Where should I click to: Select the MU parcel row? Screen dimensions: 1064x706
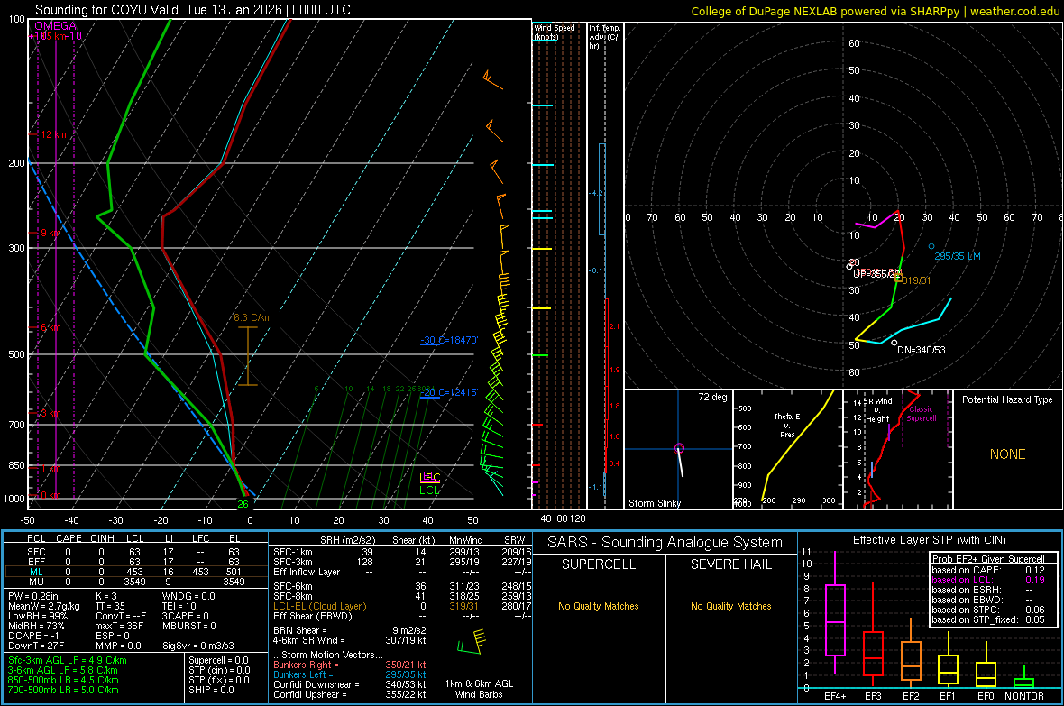[x=135, y=582]
